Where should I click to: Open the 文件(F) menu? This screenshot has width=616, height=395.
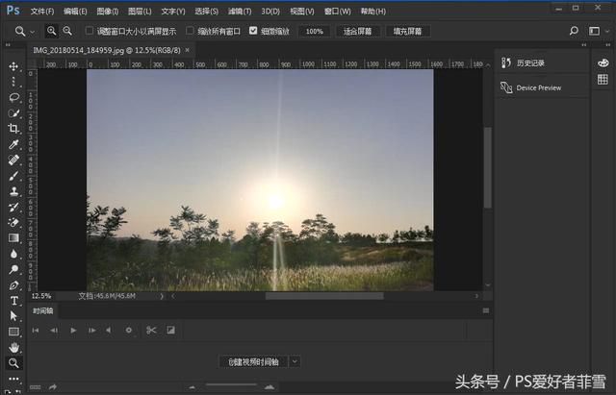tap(42, 12)
